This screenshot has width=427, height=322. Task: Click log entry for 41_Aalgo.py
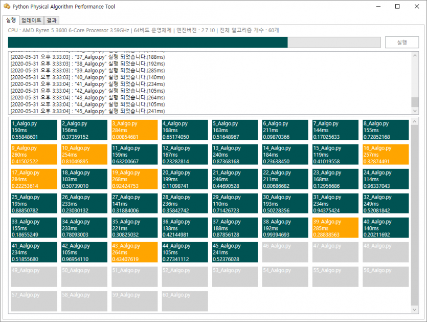[x=87, y=84]
